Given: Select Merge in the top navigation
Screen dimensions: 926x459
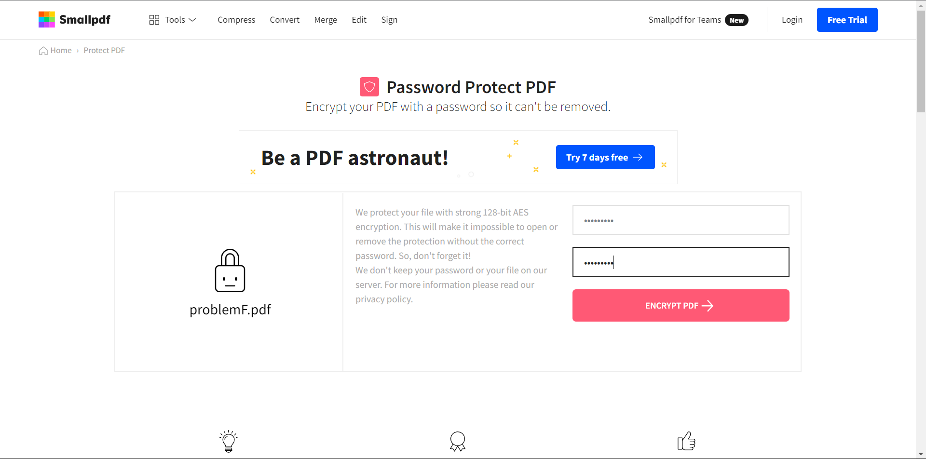Looking at the screenshot, I should pos(326,20).
